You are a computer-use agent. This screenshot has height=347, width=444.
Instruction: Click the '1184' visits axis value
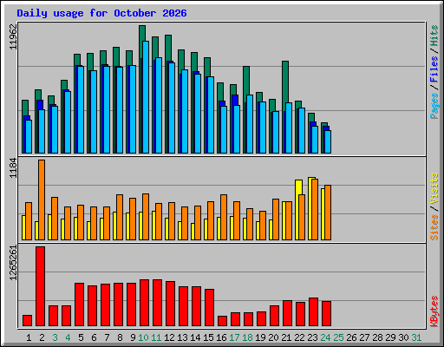13,167
